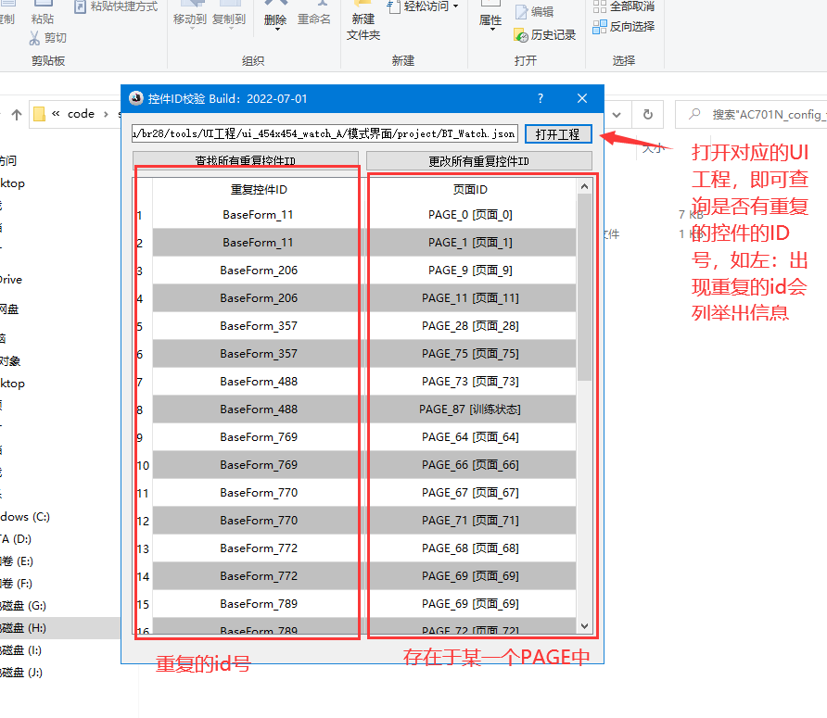Screen dimensions: 827x718
Task: Click the Change all duplicate control IDs button
Action: (479, 161)
